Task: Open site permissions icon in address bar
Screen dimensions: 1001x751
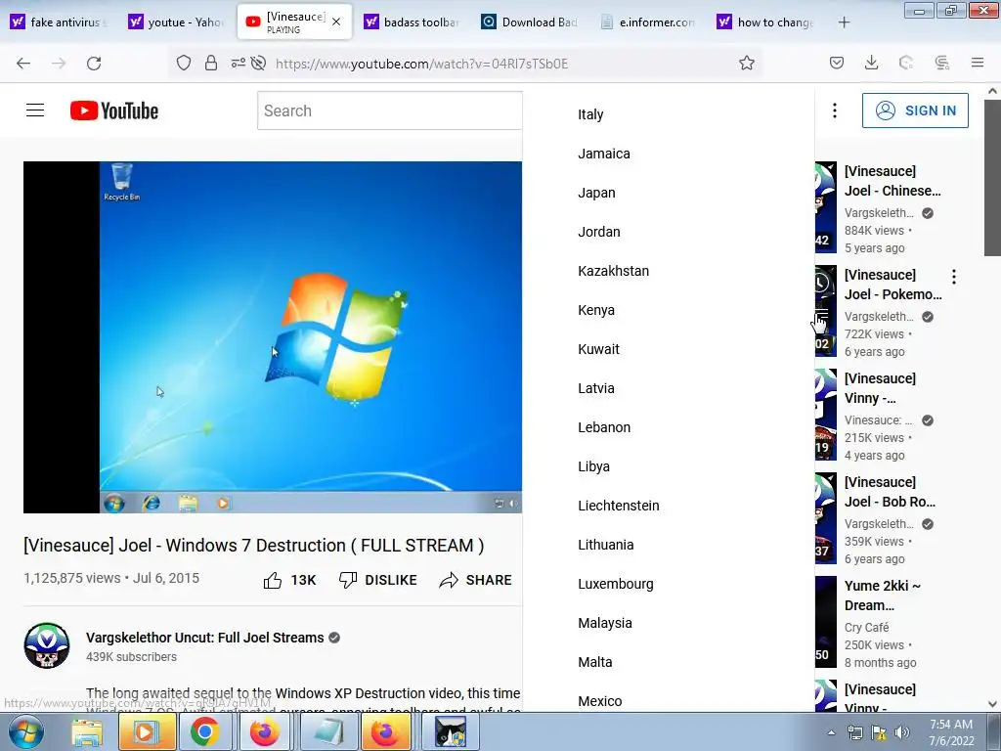Action: (x=239, y=64)
